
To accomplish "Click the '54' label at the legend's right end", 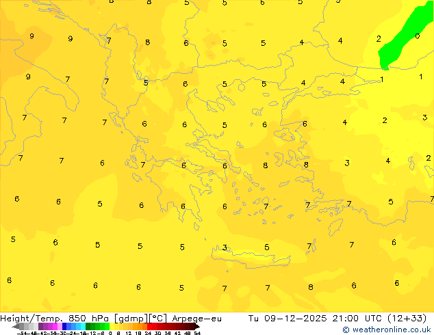I will pos(197,333).
